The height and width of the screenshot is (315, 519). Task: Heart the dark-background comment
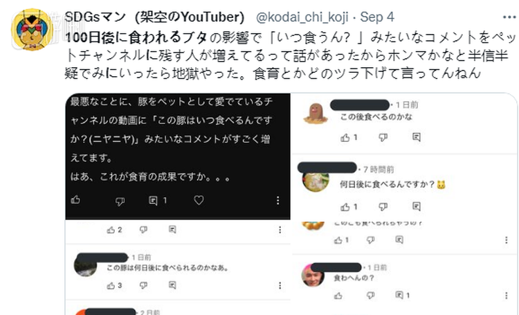click(199, 200)
